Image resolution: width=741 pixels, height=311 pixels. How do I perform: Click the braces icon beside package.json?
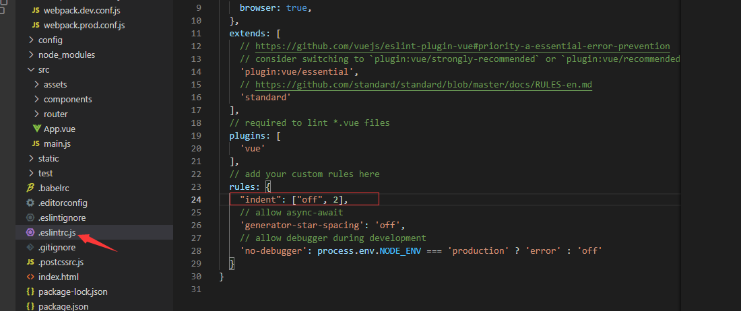tap(31, 306)
